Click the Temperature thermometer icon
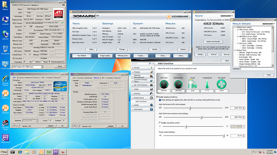The image size is (277, 155). click(207, 84)
